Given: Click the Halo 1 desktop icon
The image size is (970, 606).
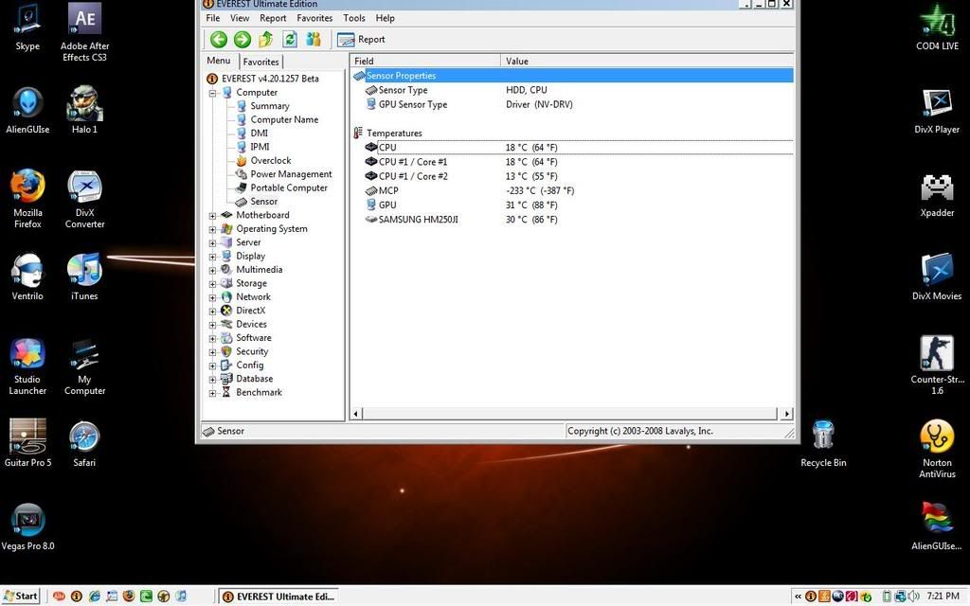Looking at the screenshot, I should click(x=84, y=110).
